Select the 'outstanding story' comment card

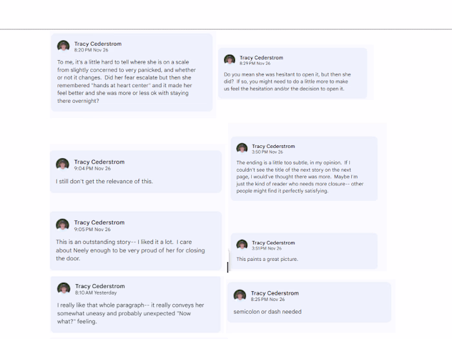[x=136, y=241]
